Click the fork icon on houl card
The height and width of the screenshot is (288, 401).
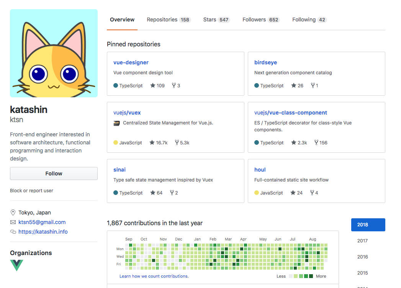312,193
